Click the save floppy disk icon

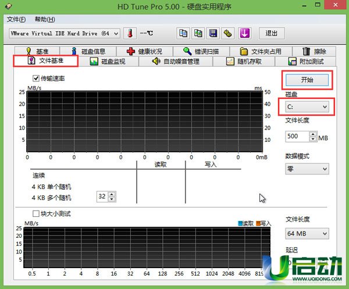(x=213, y=33)
